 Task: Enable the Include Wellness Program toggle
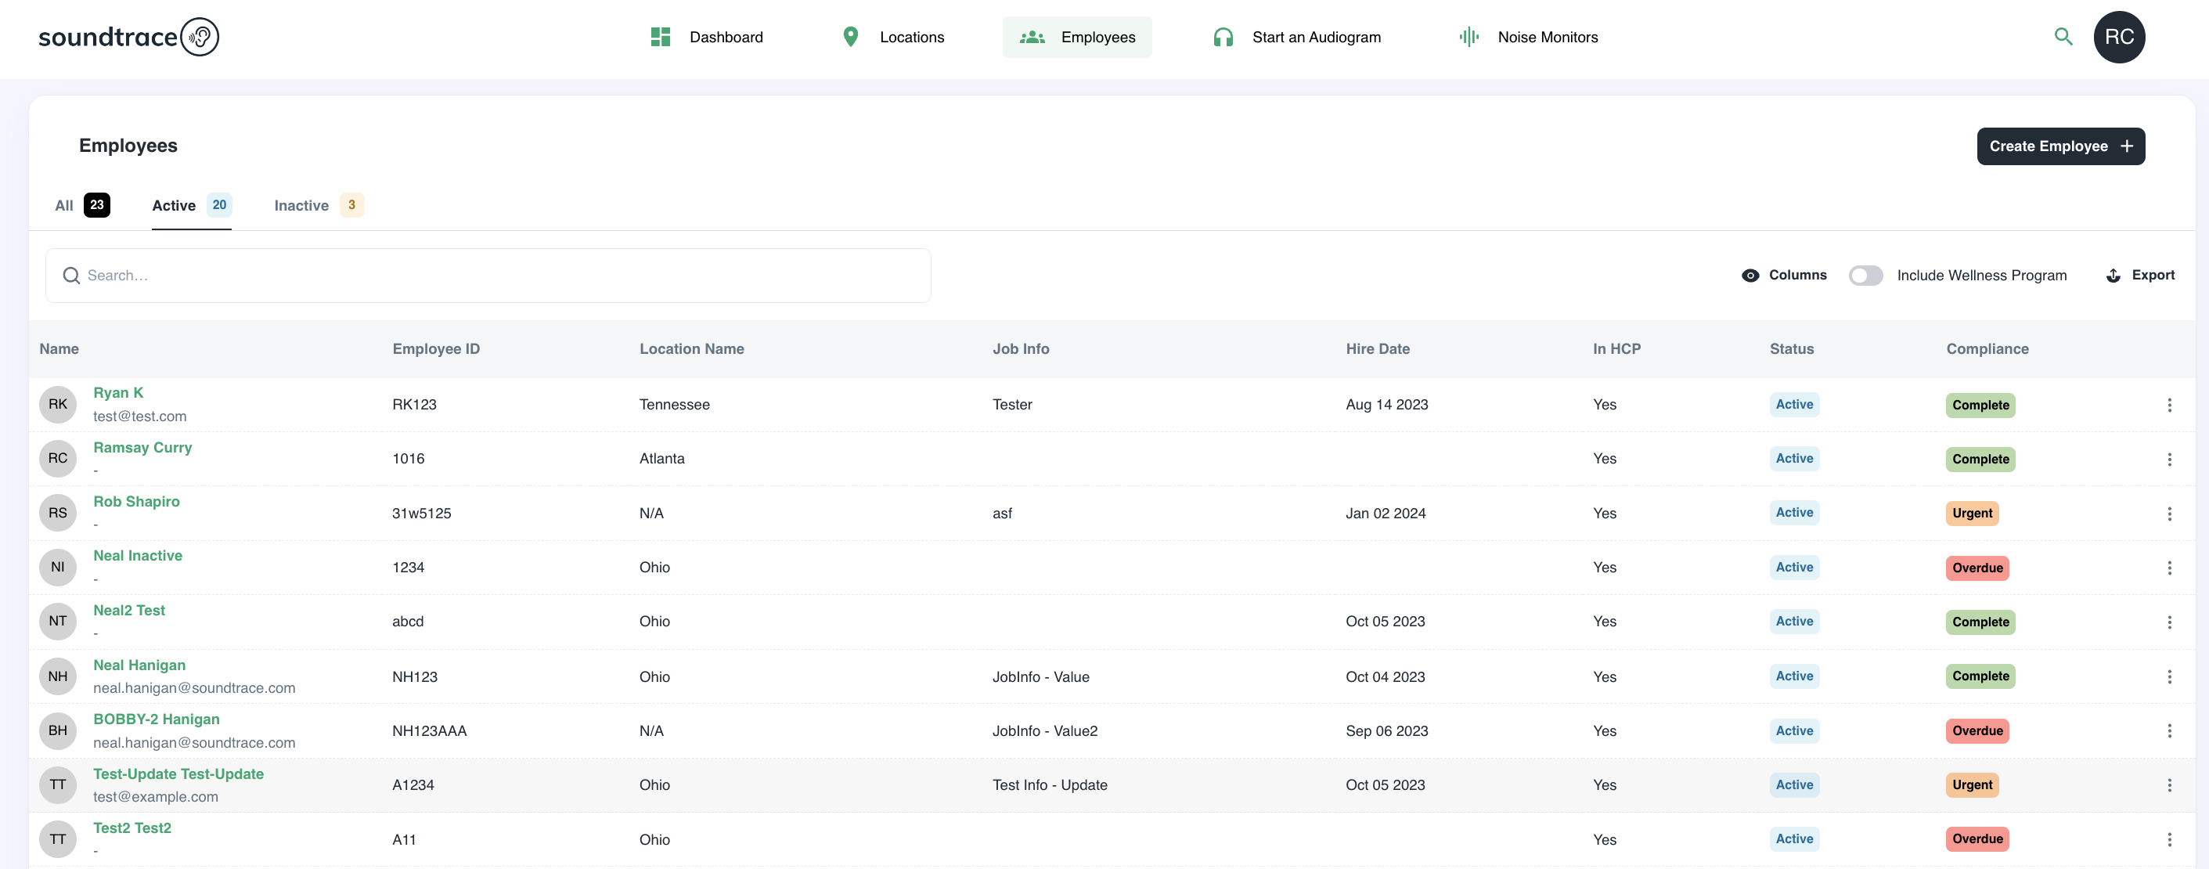pyautogui.click(x=1865, y=276)
